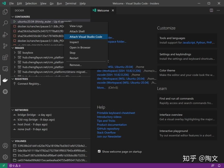224x168 pixels.
Task: Click the feedback icon in status bar
Action: click(212, 166)
